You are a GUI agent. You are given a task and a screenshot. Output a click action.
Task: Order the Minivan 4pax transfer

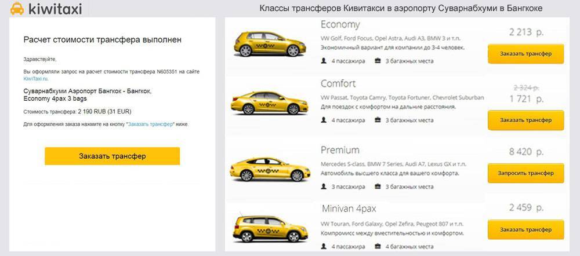pos(525,229)
